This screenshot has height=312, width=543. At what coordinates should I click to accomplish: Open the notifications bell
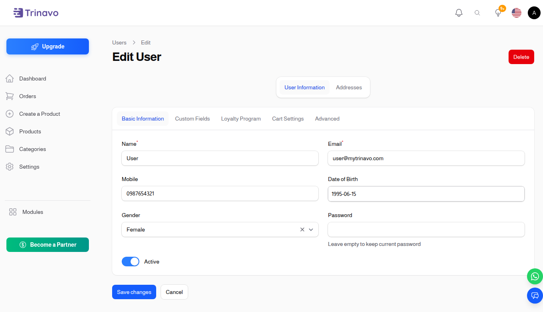[459, 13]
